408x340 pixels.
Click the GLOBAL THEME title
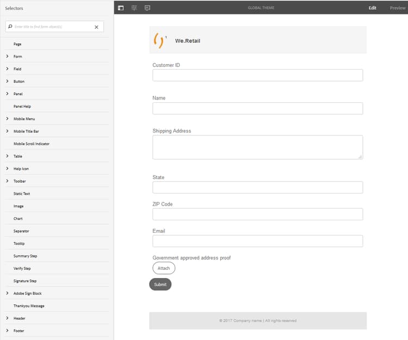tap(261, 8)
